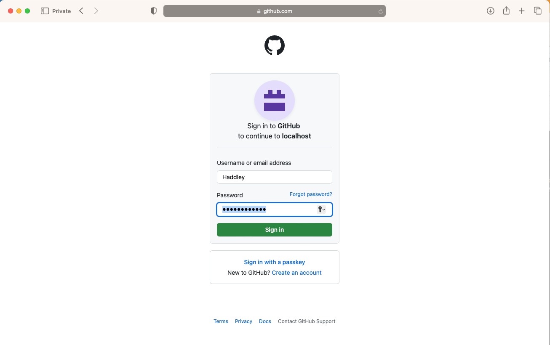Open the Share menu
Screen dimensions: 550x345
[506, 11]
